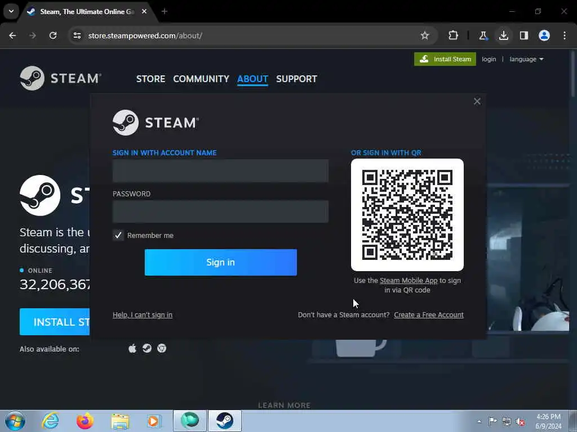Screen dimensions: 577x432
Task: Open Action Center flag icon
Action: pyautogui.click(x=492, y=421)
